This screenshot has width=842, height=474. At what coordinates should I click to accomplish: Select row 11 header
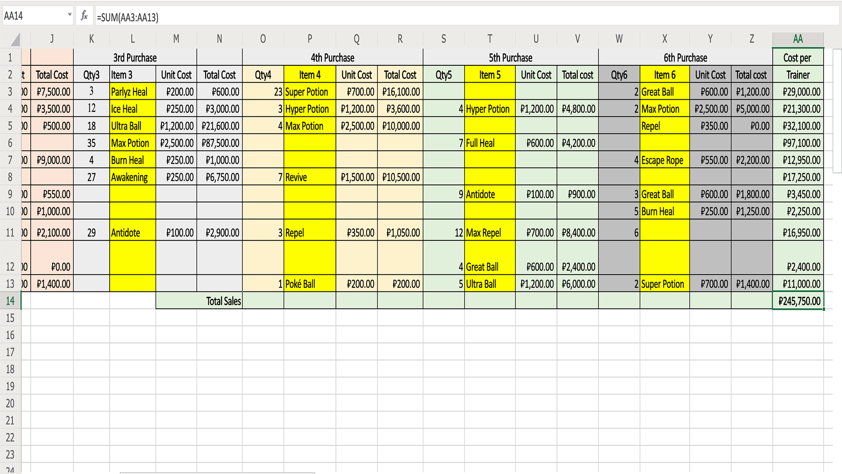click(x=10, y=232)
